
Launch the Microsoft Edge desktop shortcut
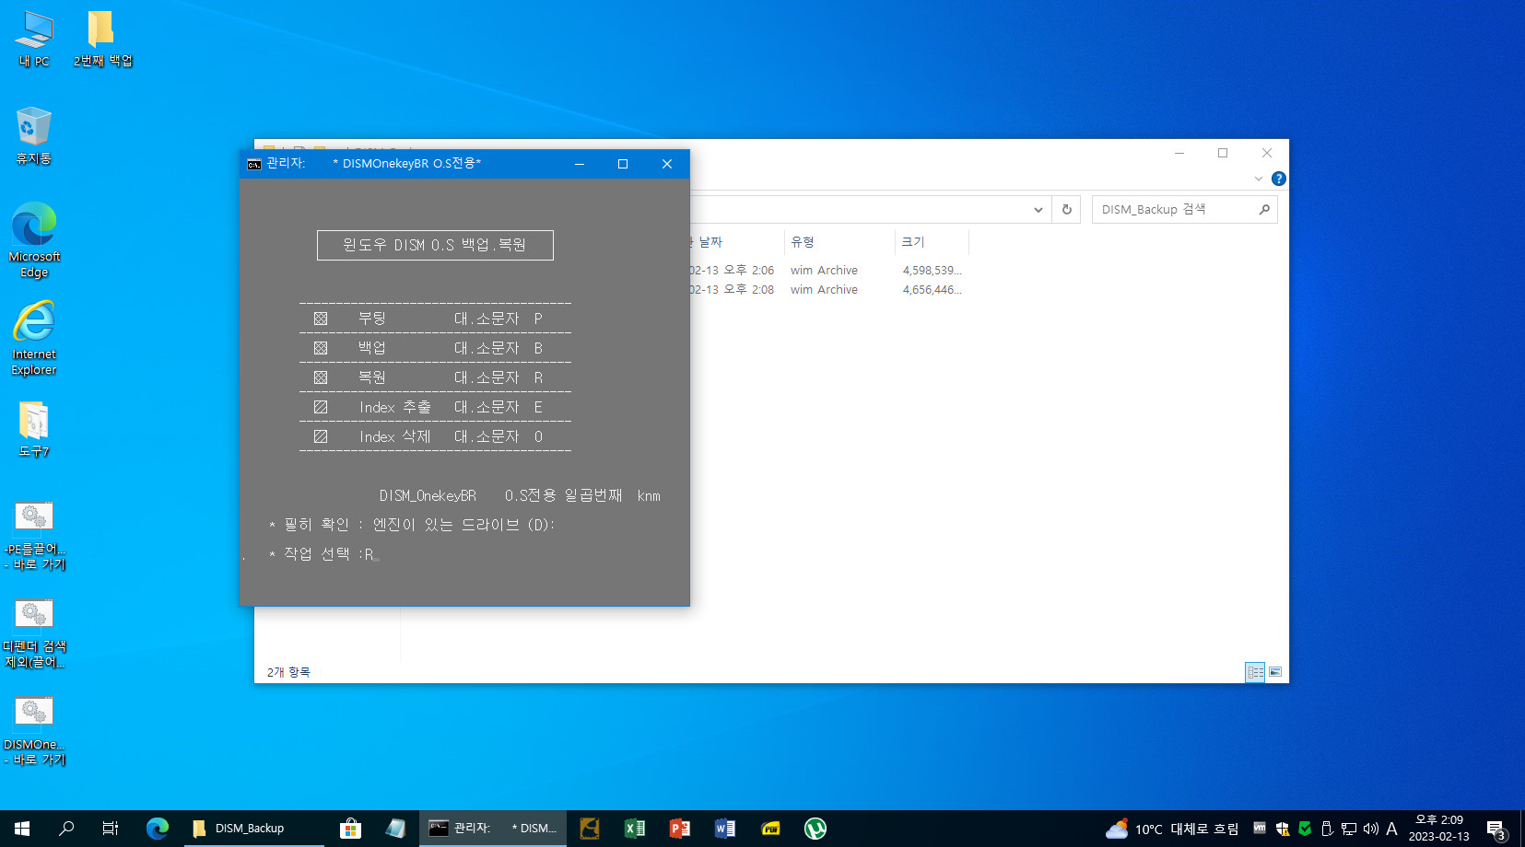pyautogui.click(x=34, y=240)
